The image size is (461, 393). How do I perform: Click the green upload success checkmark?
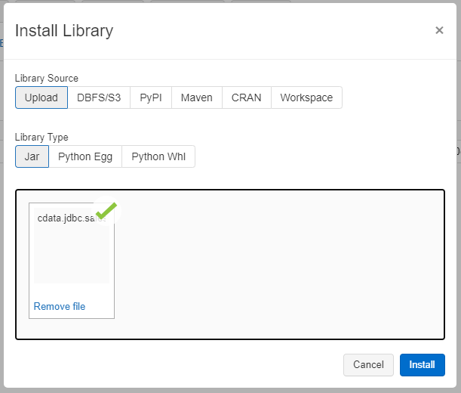click(x=106, y=210)
